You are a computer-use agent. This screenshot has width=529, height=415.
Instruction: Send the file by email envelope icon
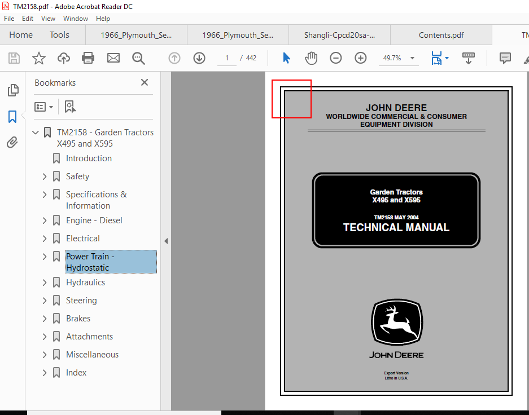[113, 58]
